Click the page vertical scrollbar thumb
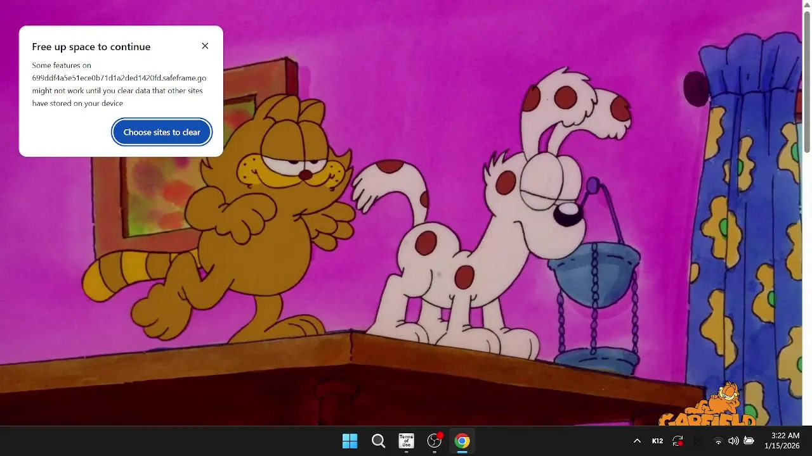 coord(807,82)
